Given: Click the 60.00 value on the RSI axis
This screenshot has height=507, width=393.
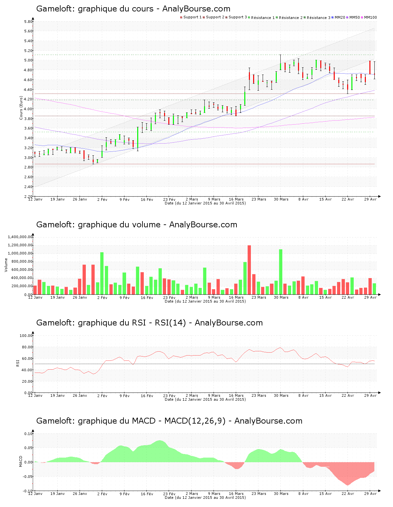Looking at the screenshot, I should click(x=27, y=358).
